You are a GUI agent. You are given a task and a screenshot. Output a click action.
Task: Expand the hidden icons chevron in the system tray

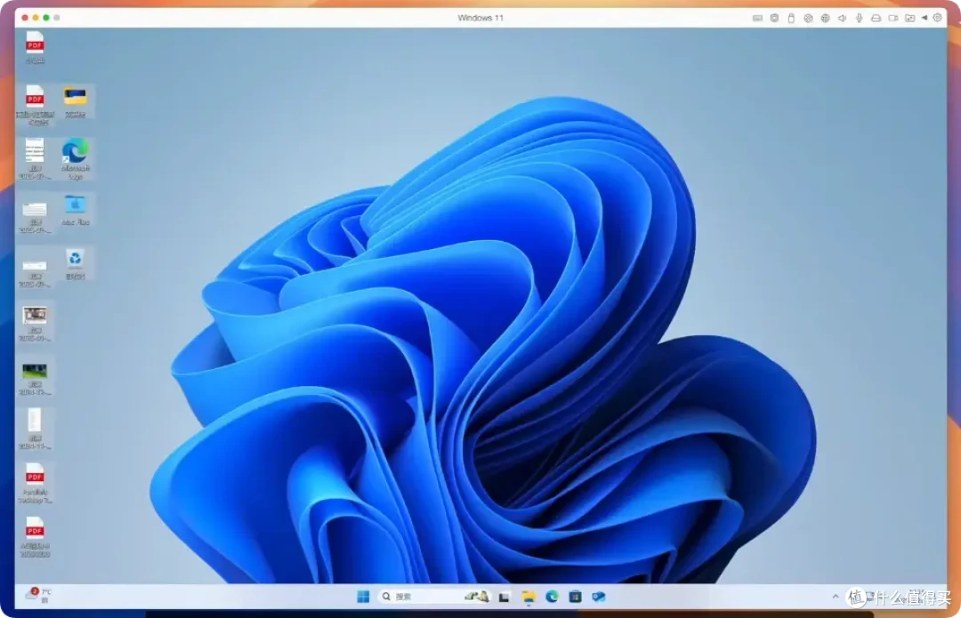coord(835,597)
